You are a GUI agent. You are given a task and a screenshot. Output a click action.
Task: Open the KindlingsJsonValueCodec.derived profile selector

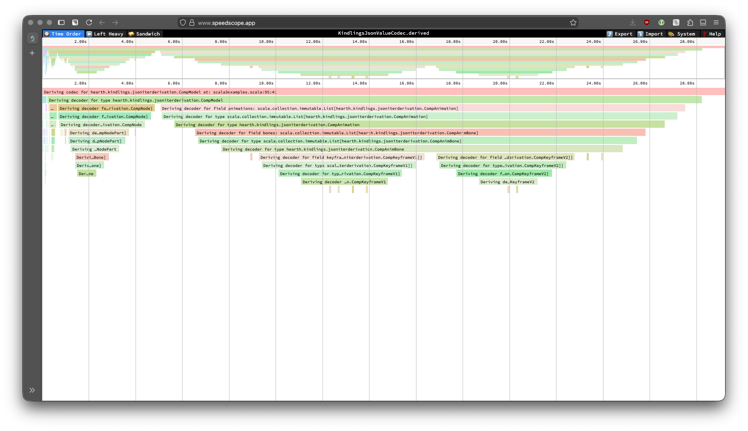[383, 33]
